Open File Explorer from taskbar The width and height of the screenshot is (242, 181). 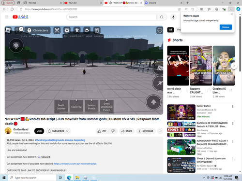tap(77, 178)
